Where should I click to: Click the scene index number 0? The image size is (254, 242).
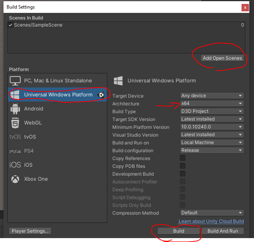click(x=242, y=25)
